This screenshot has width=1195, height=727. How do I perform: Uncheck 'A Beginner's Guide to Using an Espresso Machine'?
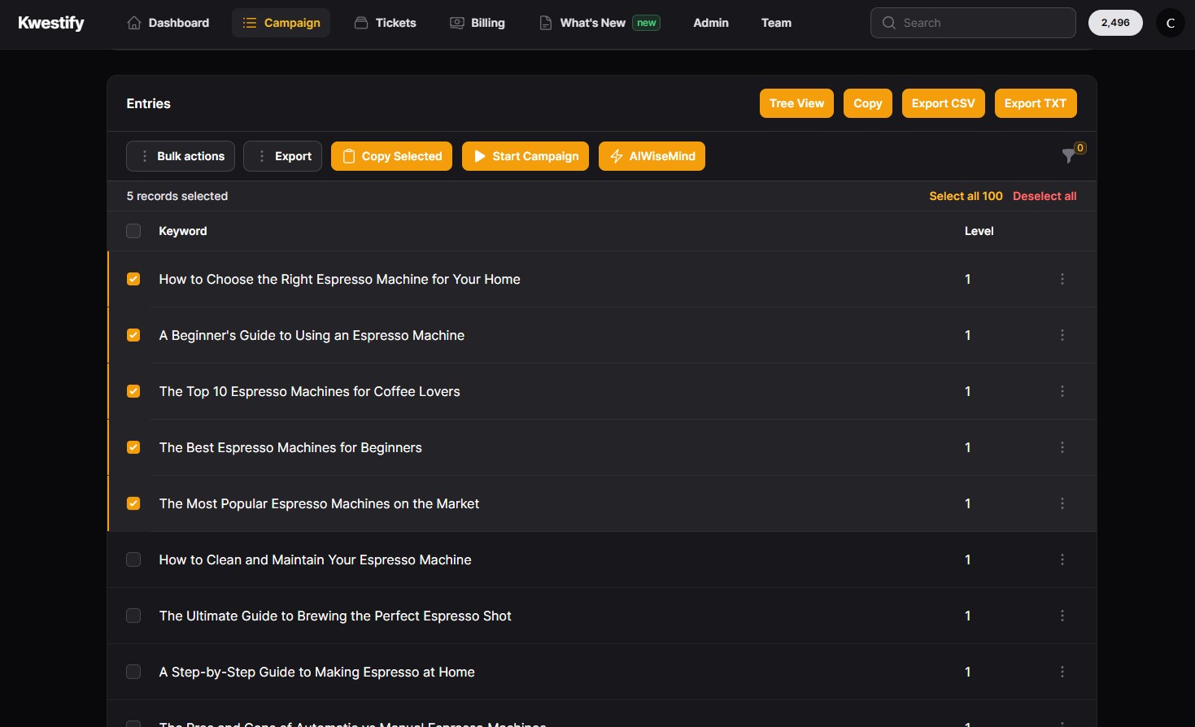tap(133, 335)
